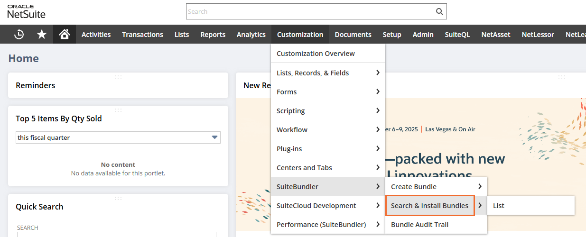Choose List under Search & Install Bundles

click(x=531, y=205)
